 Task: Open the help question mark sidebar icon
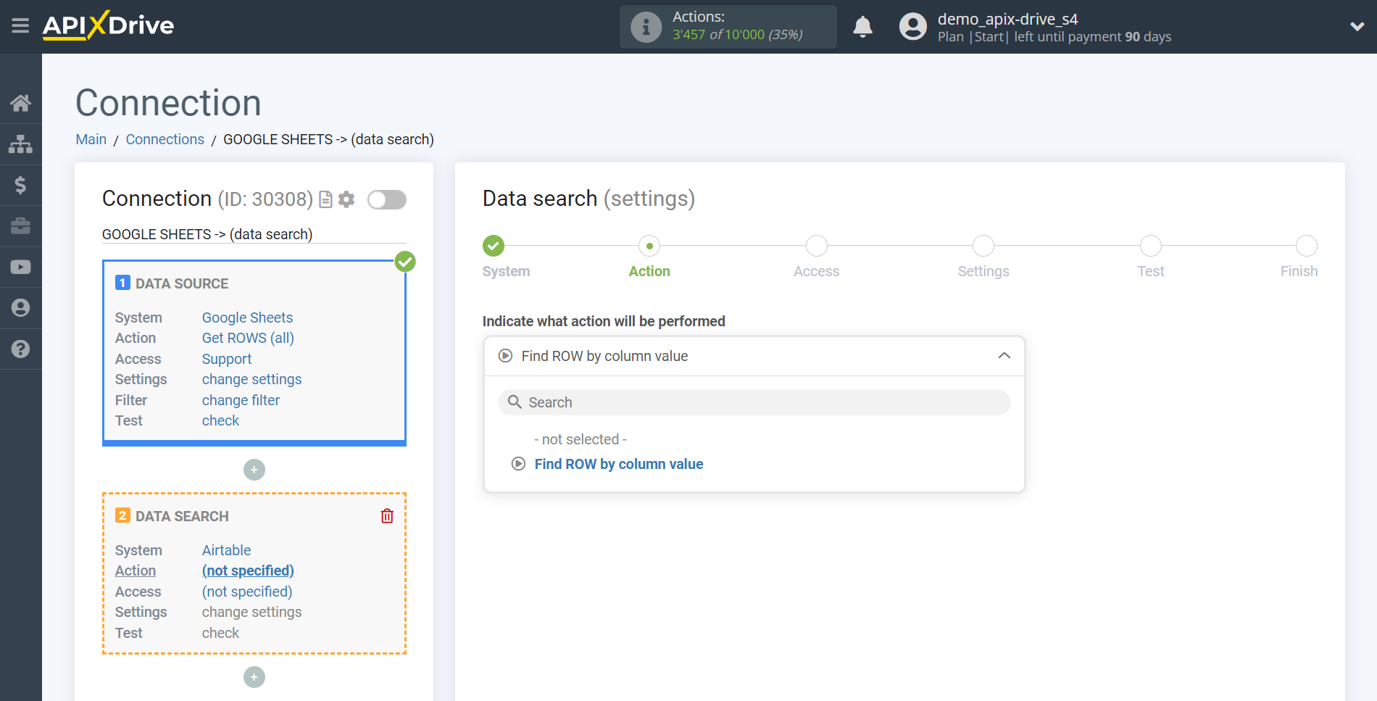click(x=20, y=349)
